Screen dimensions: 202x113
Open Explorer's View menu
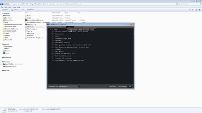click(x=10, y=7)
